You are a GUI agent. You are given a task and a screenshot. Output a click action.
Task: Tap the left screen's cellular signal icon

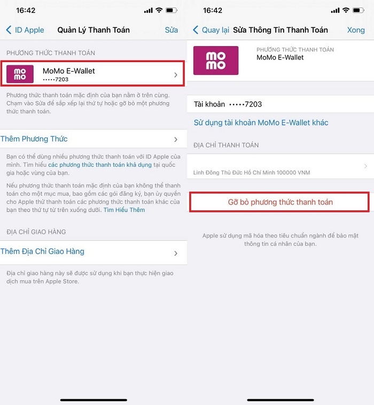coord(149,11)
